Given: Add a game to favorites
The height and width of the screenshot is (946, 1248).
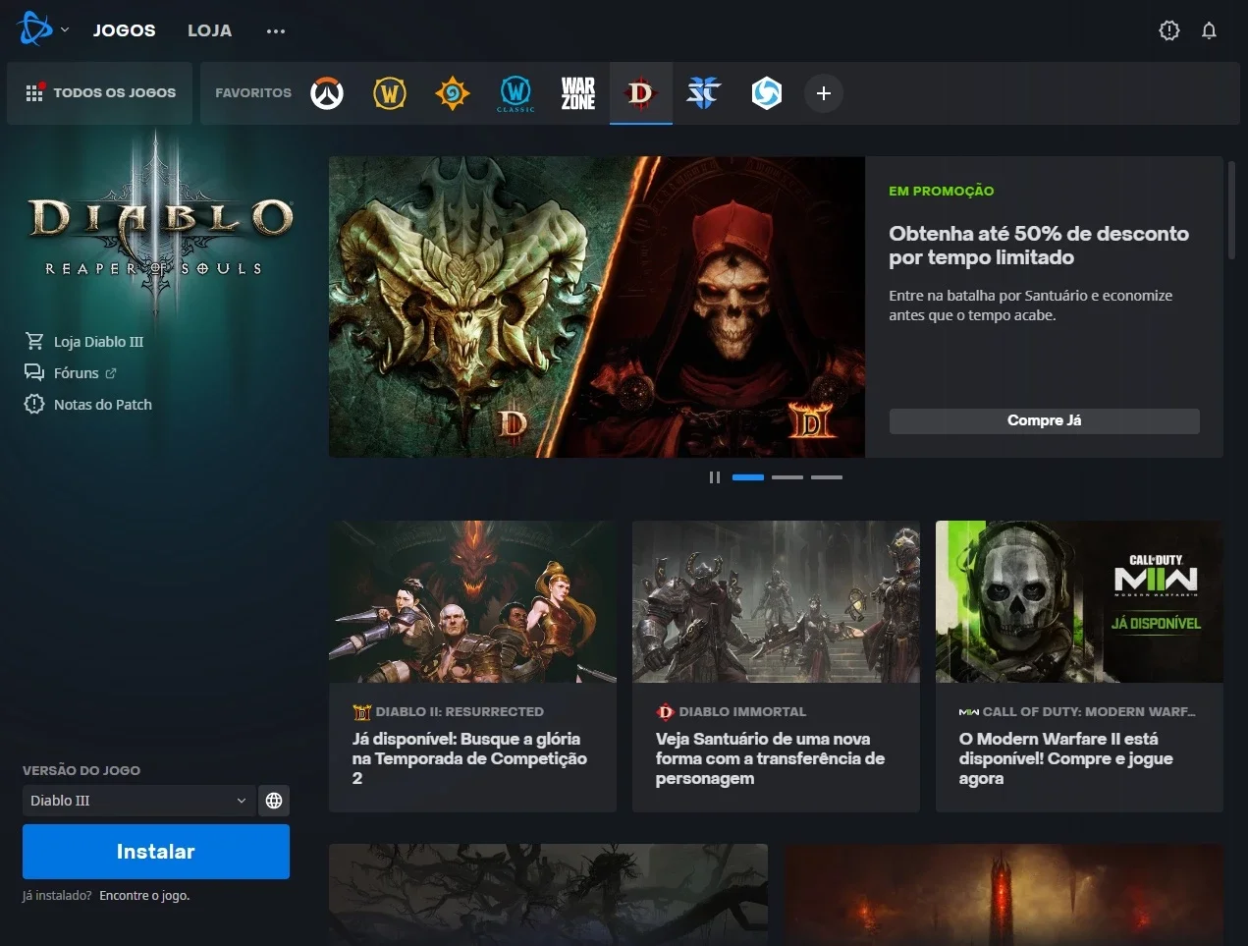Looking at the screenshot, I should [824, 93].
